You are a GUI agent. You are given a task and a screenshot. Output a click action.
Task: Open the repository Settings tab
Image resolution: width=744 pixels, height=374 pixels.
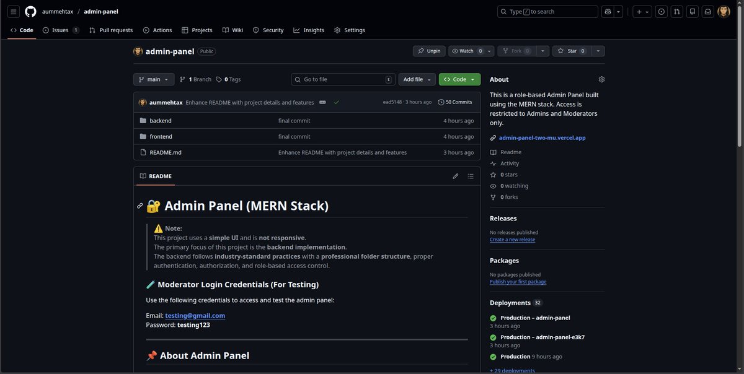[x=350, y=30]
